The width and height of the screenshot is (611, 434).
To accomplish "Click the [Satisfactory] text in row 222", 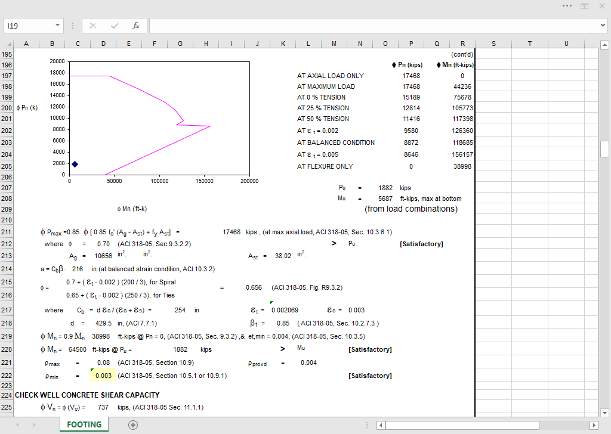I will [x=370, y=376].
